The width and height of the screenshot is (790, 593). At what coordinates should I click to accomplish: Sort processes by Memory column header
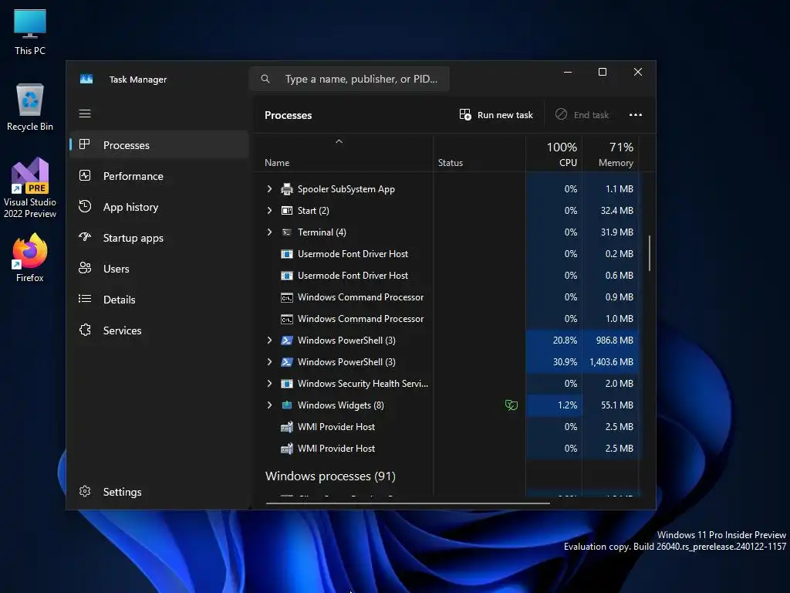[x=610, y=154]
